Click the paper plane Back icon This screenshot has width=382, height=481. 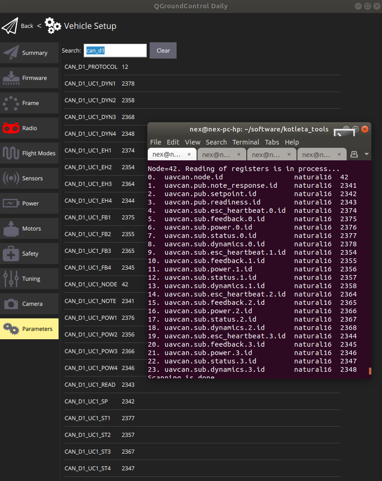click(x=10, y=26)
